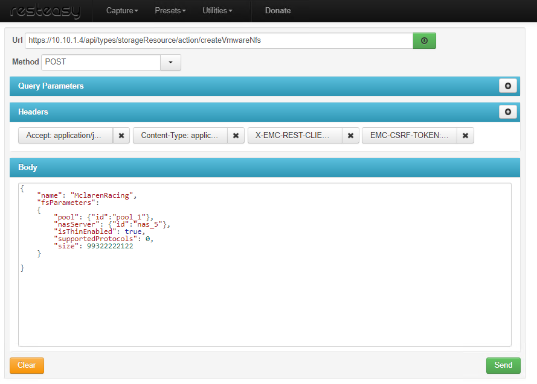Add a new header entry
Screen dimensions: 537x384
507,112
